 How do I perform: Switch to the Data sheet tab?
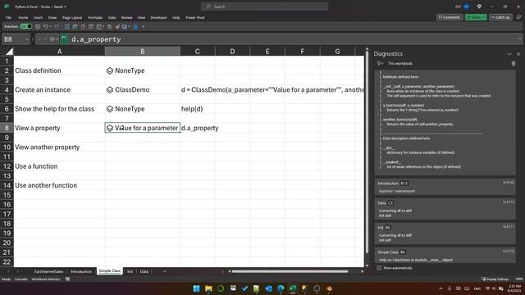pyautogui.click(x=144, y=271)
